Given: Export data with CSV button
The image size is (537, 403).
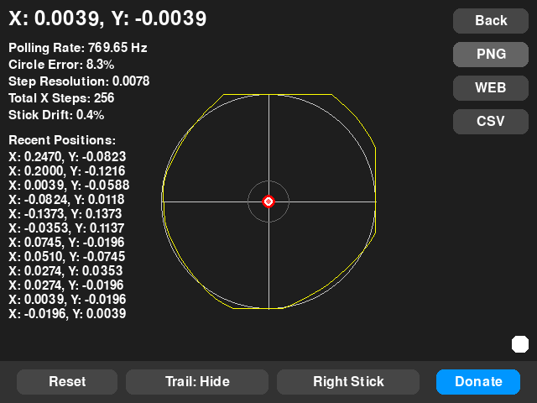Looking at the screenshot, I should pos(491,121).
